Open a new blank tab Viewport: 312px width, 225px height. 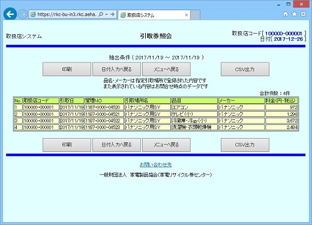click(x=195, y=15)
